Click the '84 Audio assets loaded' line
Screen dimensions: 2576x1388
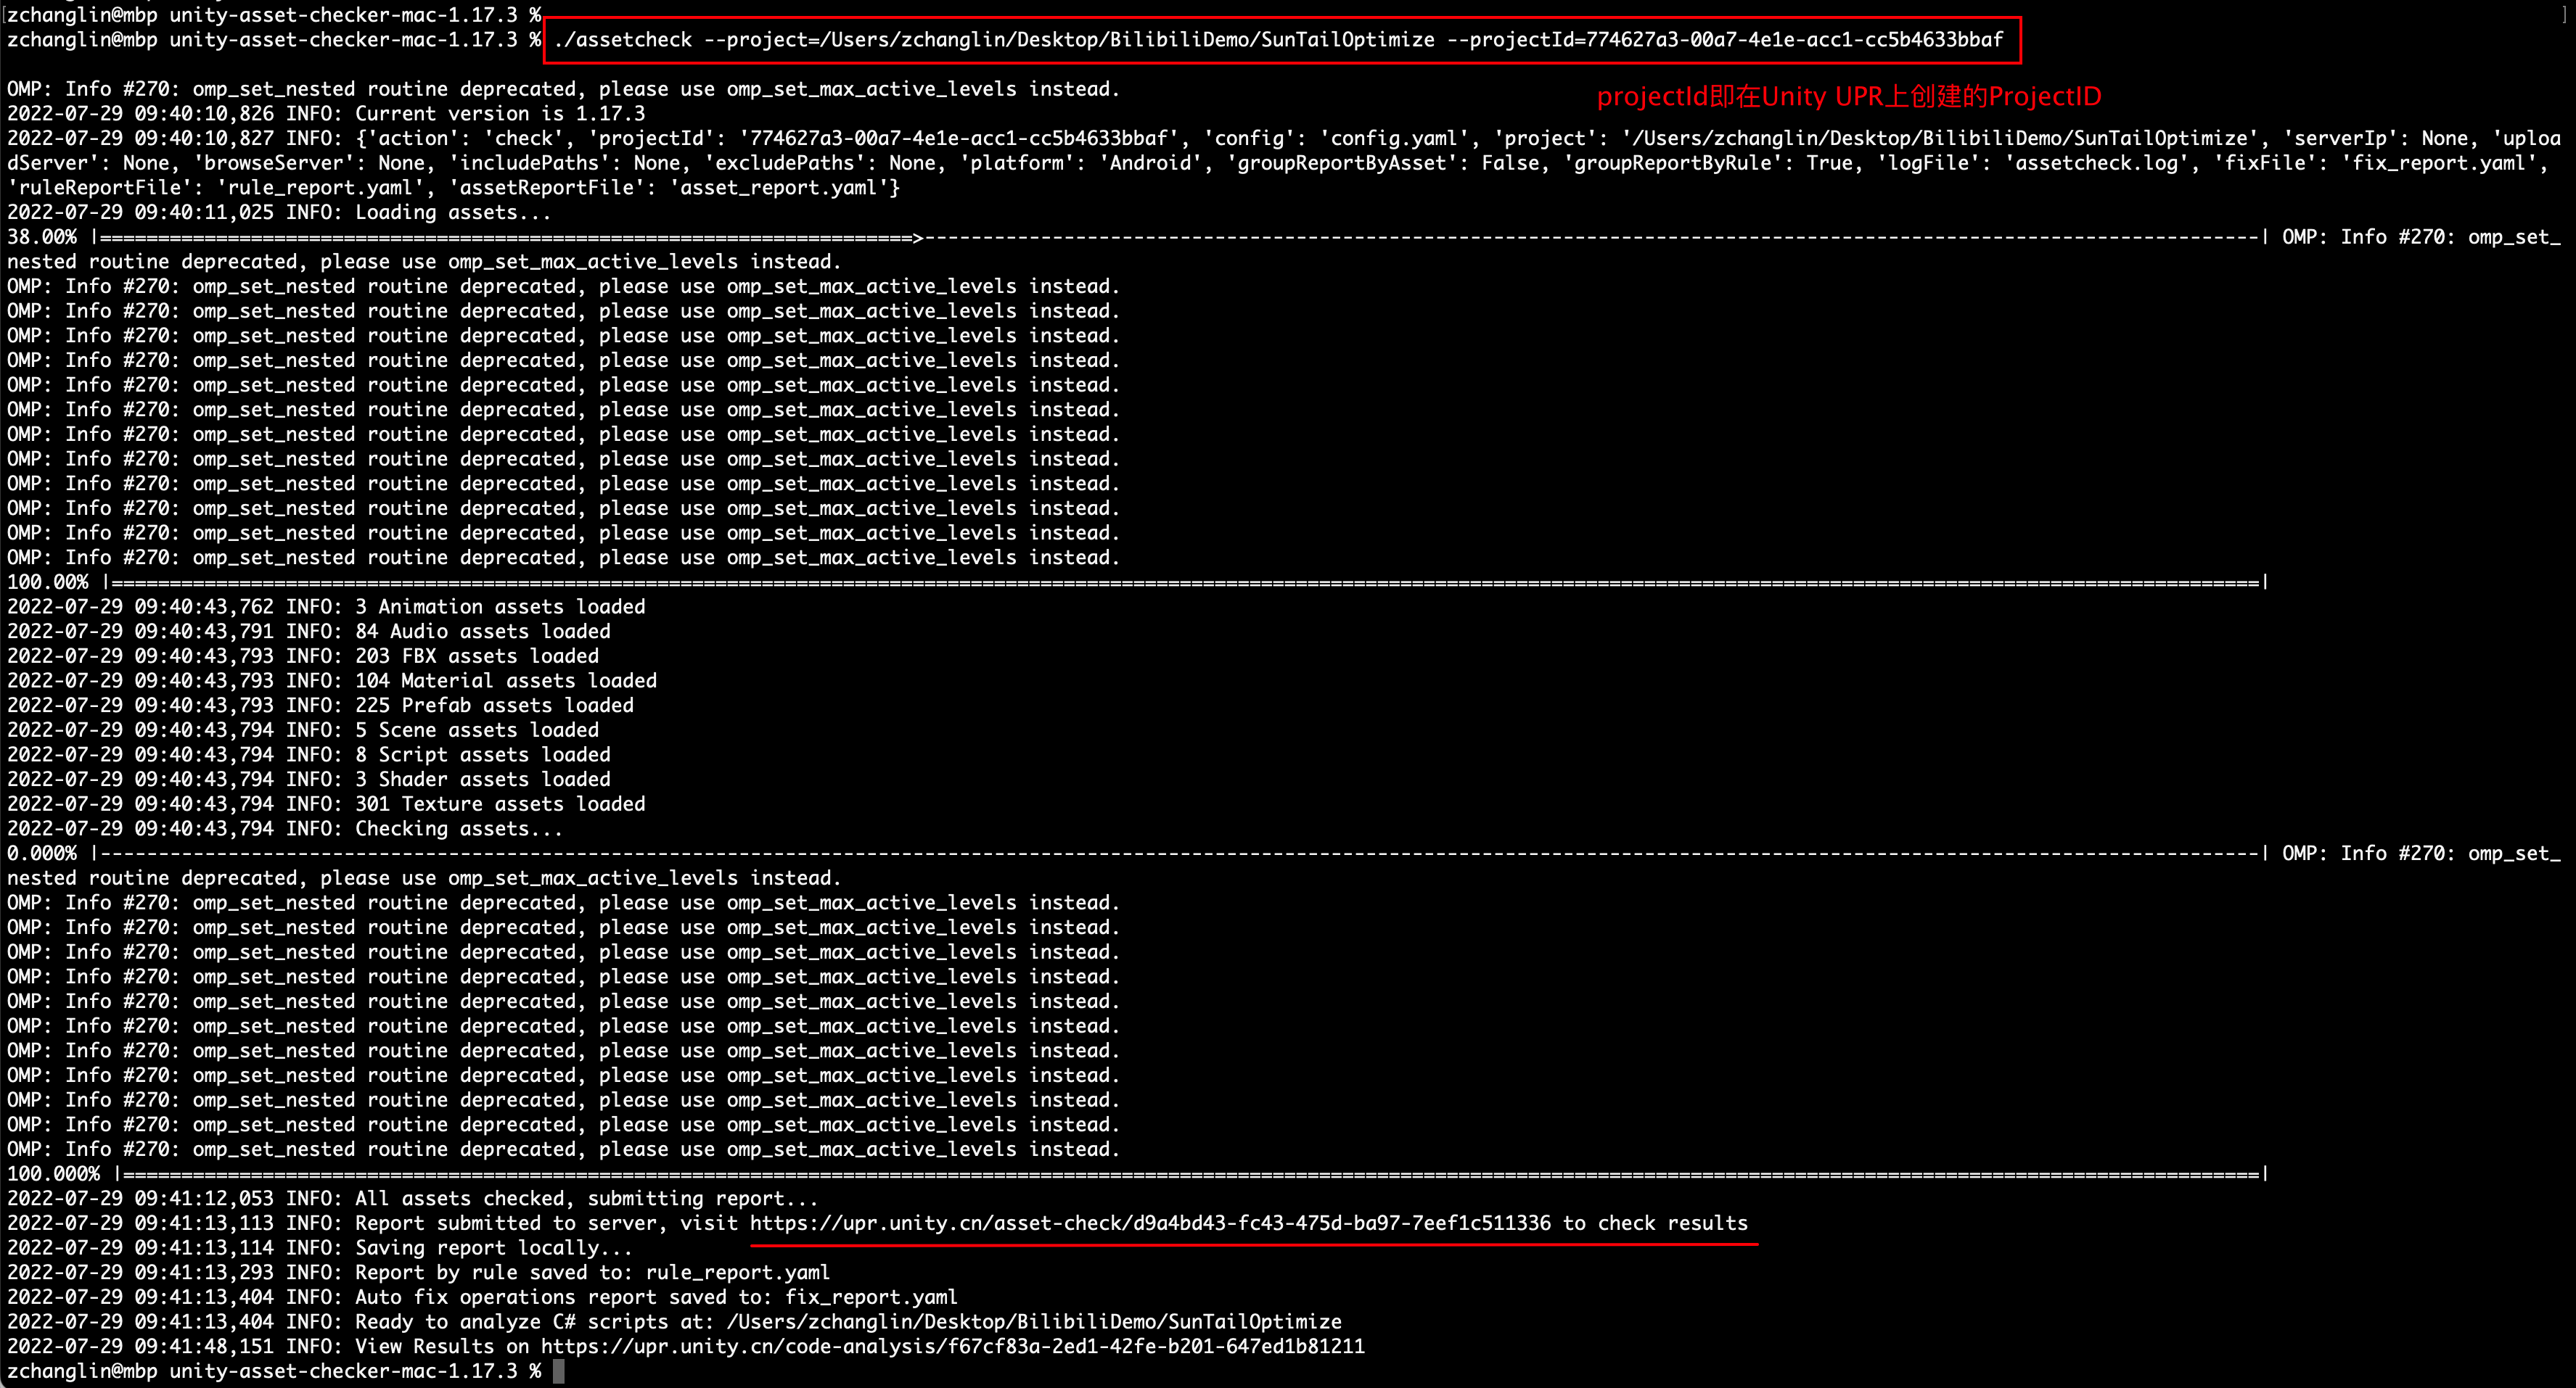click(482, 632)
